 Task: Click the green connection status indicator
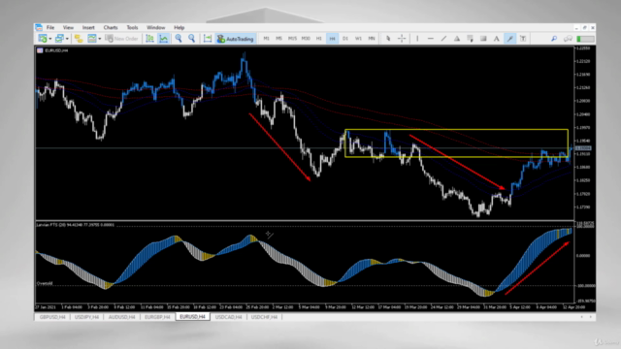tap(585, 39)
